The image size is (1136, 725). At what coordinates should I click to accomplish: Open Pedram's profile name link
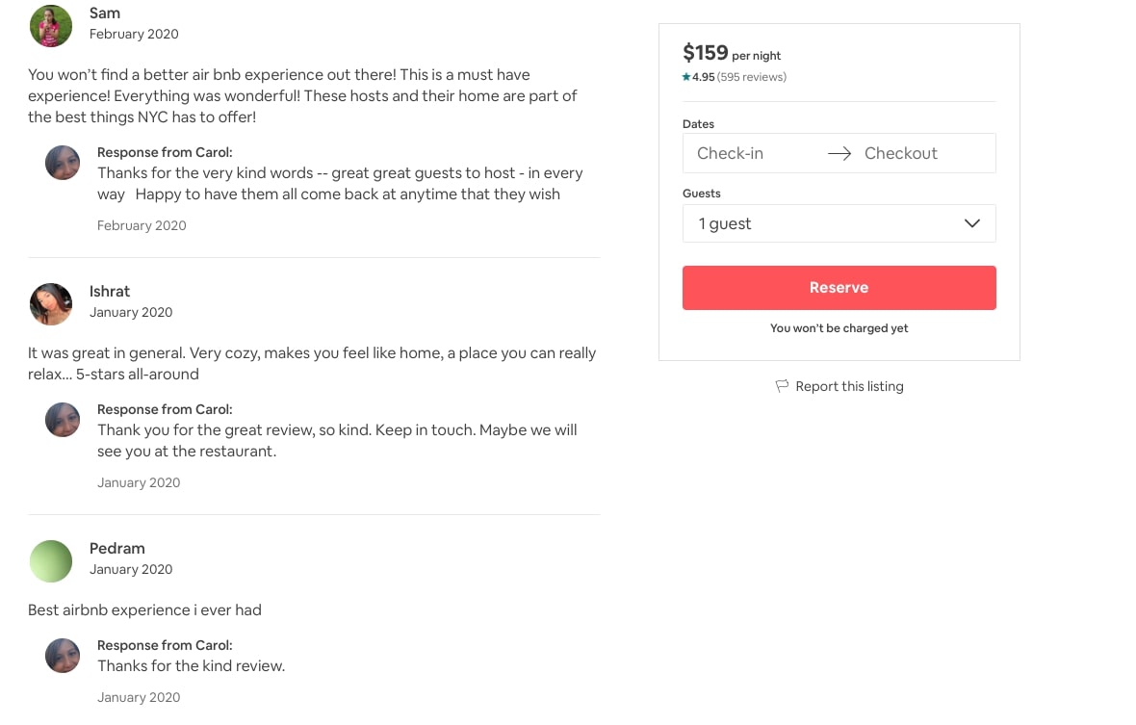(x=117, y=548)
